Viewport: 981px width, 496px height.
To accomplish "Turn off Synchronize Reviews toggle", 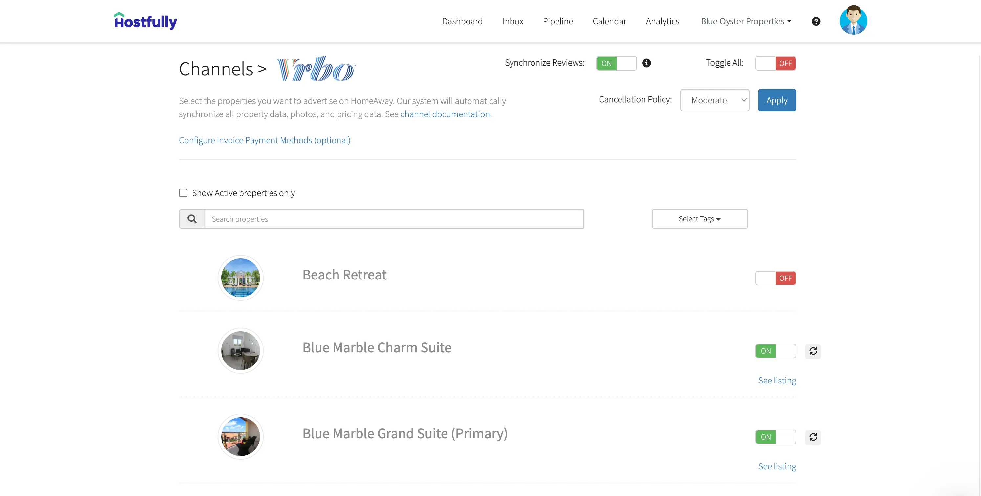I will (616, 63).
